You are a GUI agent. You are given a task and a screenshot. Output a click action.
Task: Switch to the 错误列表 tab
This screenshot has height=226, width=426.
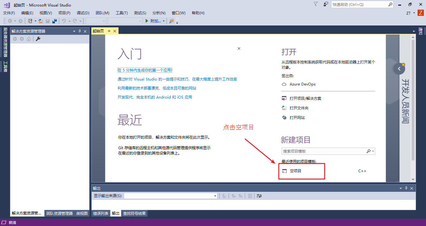tap(101, 213)
